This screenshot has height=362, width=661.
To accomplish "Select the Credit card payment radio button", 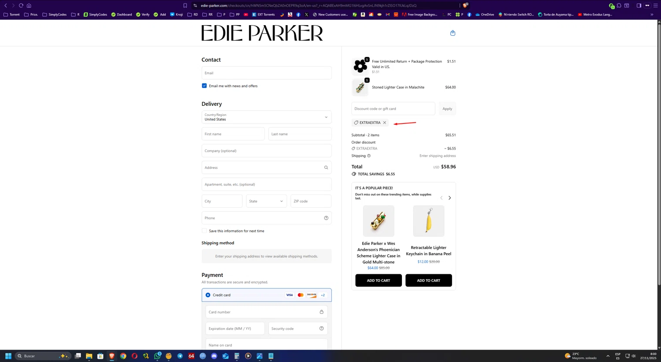I will point(208,295).
